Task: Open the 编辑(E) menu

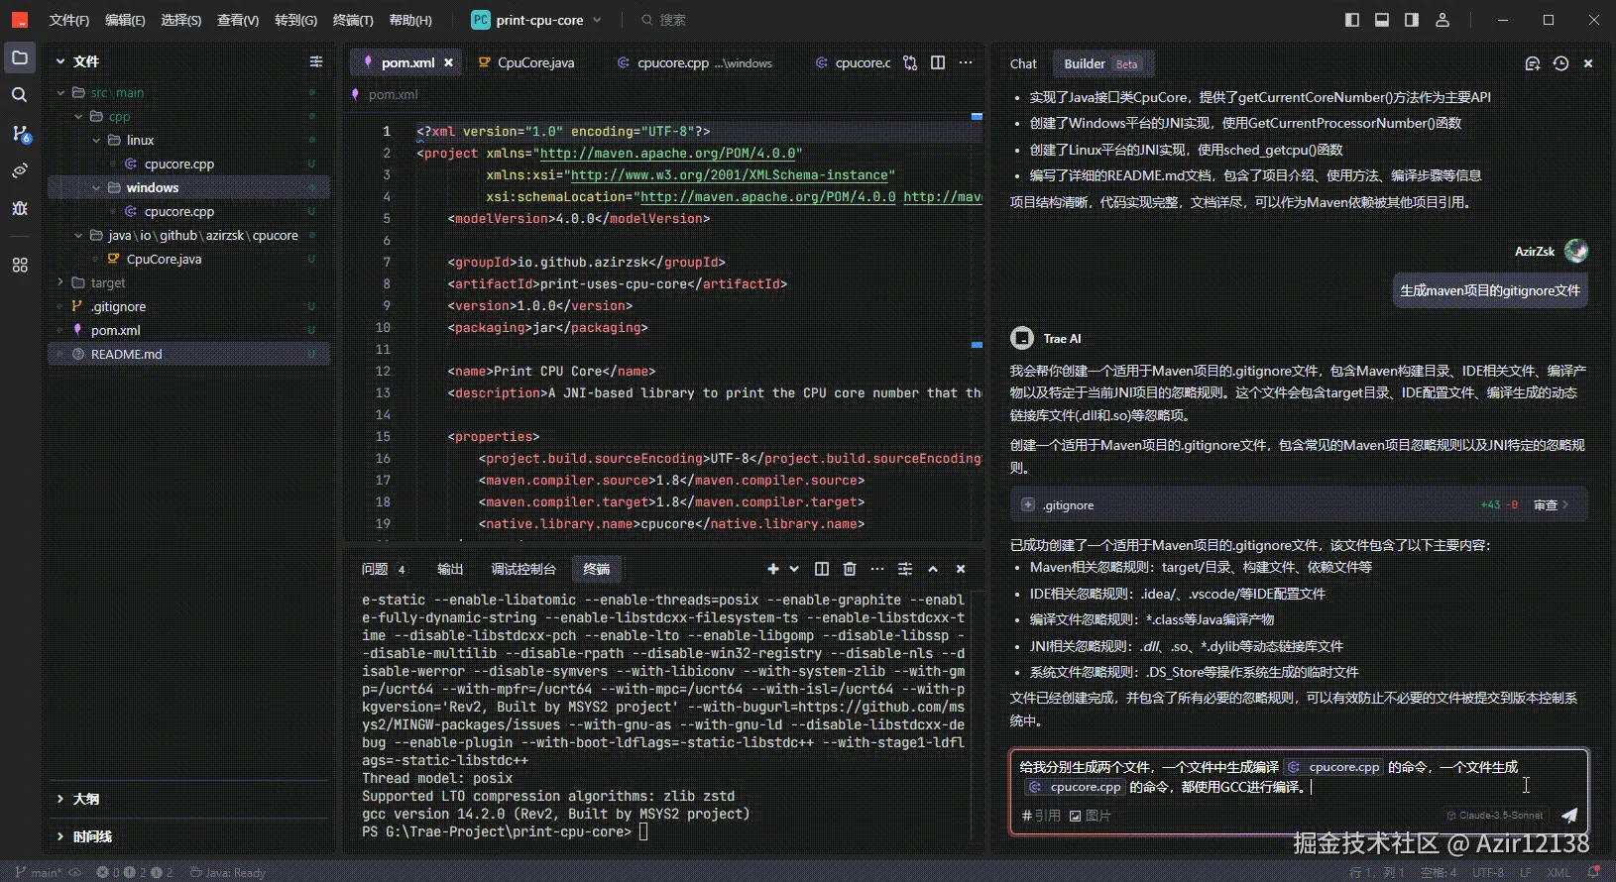Action: (x=125, y=20)
